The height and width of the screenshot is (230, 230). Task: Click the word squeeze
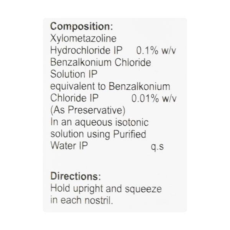click(143, 189)
